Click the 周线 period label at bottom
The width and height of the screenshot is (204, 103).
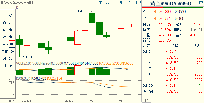tap(11, 101)
